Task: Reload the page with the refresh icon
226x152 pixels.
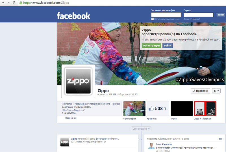Action: [x=14, y=3]
